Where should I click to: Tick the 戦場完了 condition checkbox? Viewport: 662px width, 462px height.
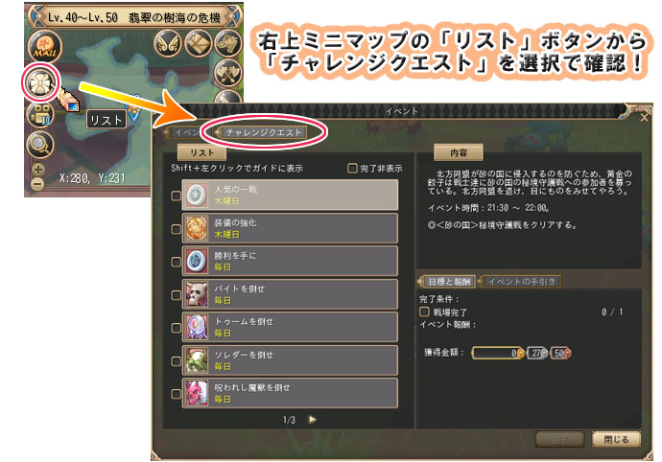424,312
